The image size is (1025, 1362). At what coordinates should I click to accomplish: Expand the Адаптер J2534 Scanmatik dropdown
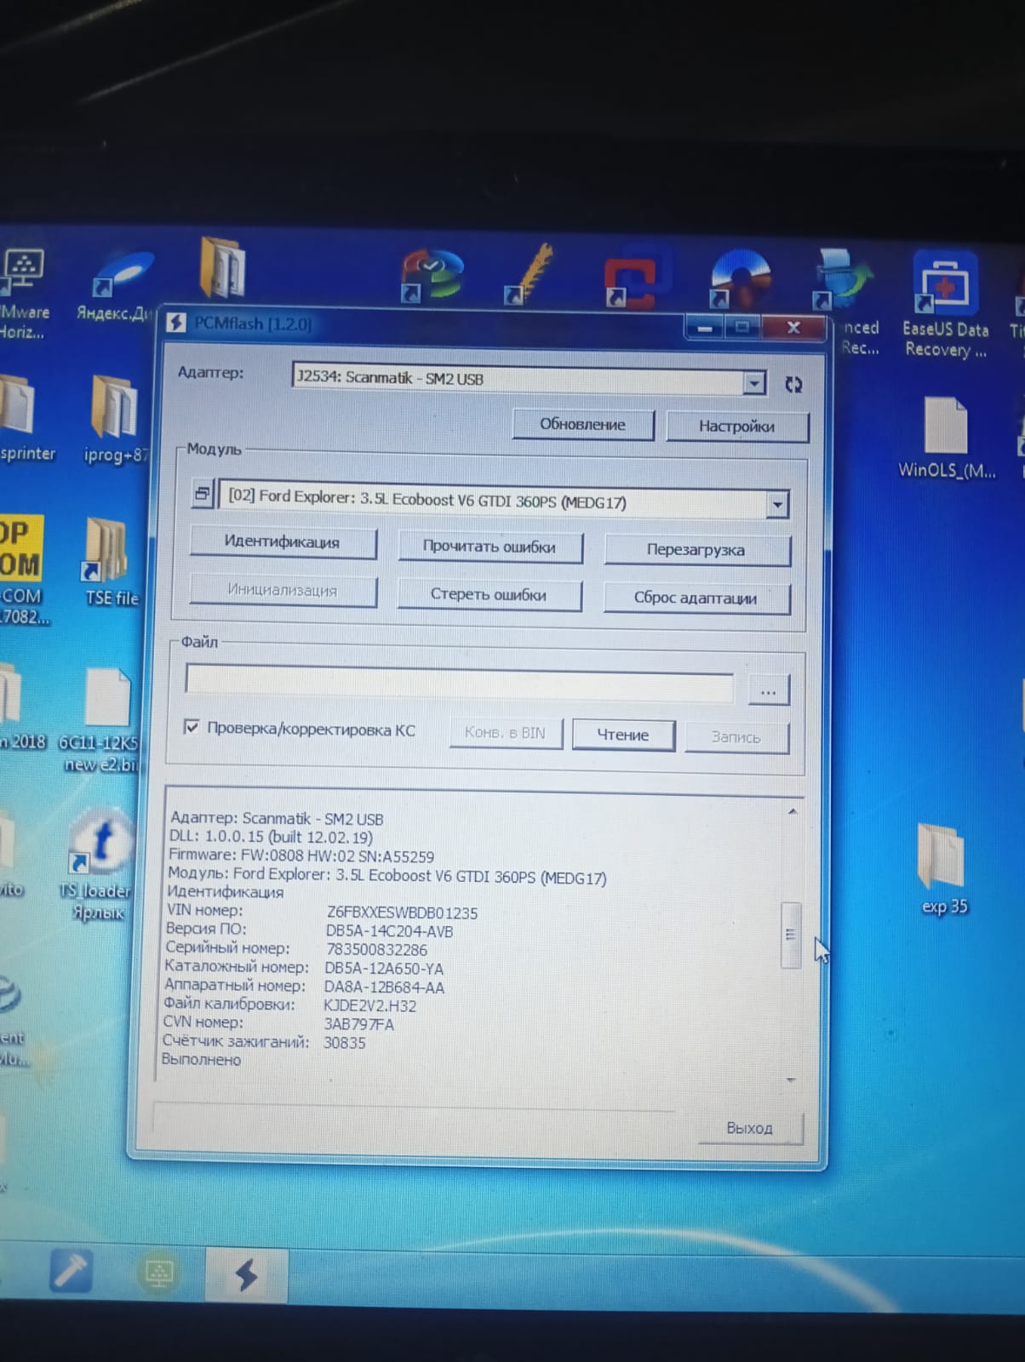click(753, 383)
